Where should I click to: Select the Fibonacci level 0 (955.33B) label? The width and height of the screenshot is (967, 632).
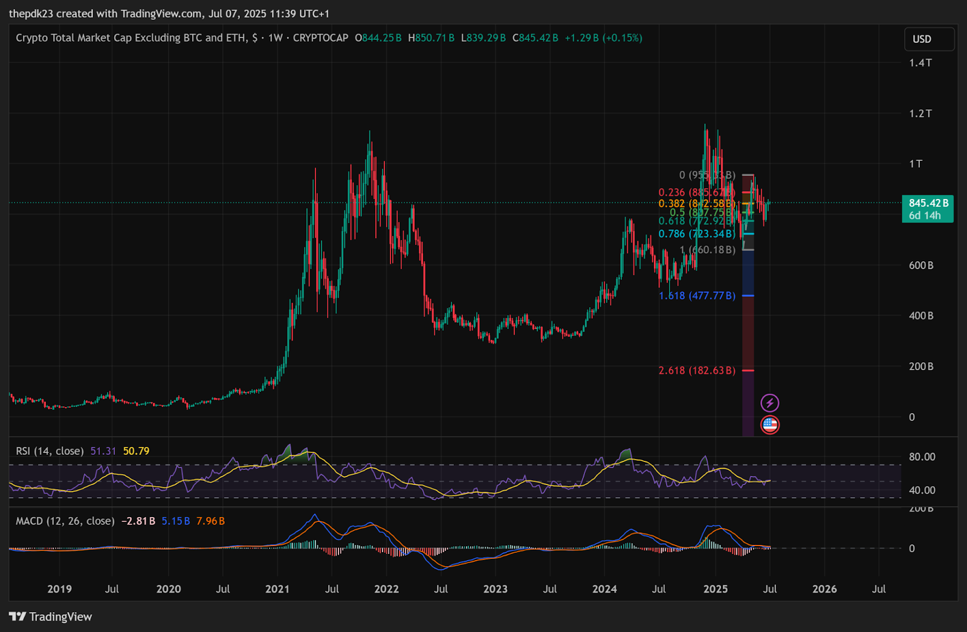707,175
